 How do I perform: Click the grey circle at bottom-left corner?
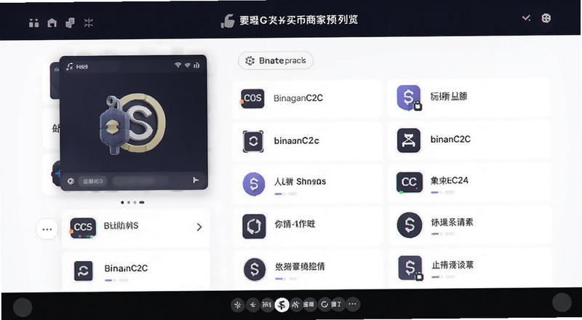click(x=23, y=308)
